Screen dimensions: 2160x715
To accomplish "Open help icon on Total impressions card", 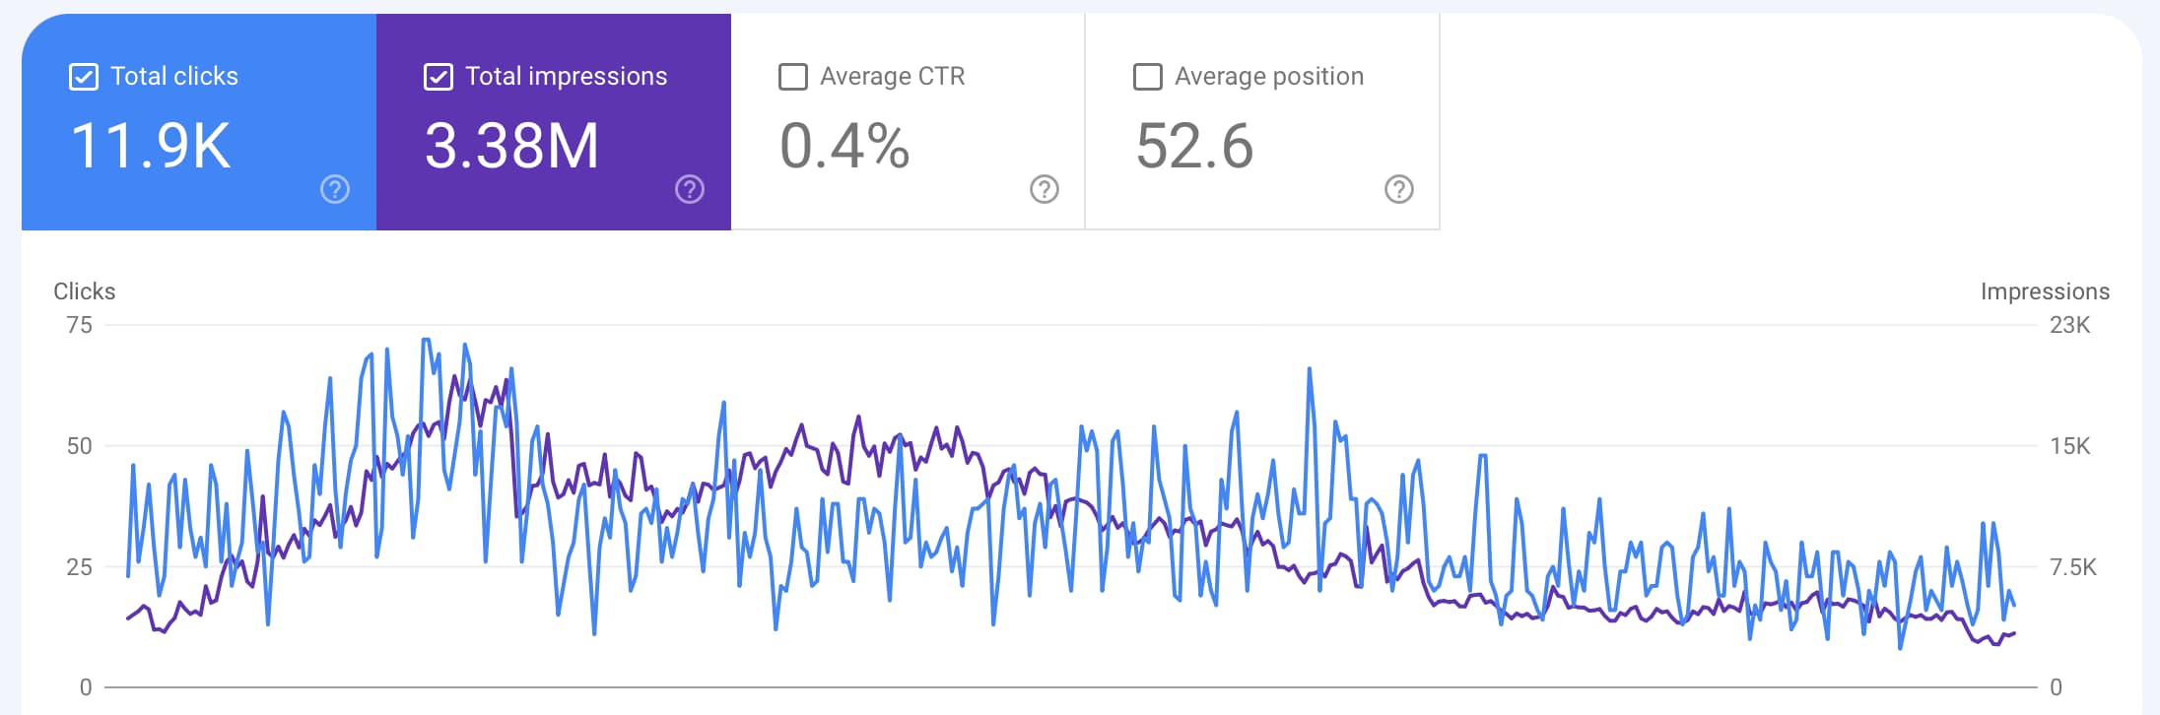I will pyautogui.click(x=690, y=189).
